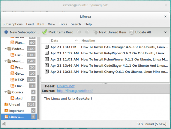
Task: Click the offline mode icon in status bar
Action: 4,124
